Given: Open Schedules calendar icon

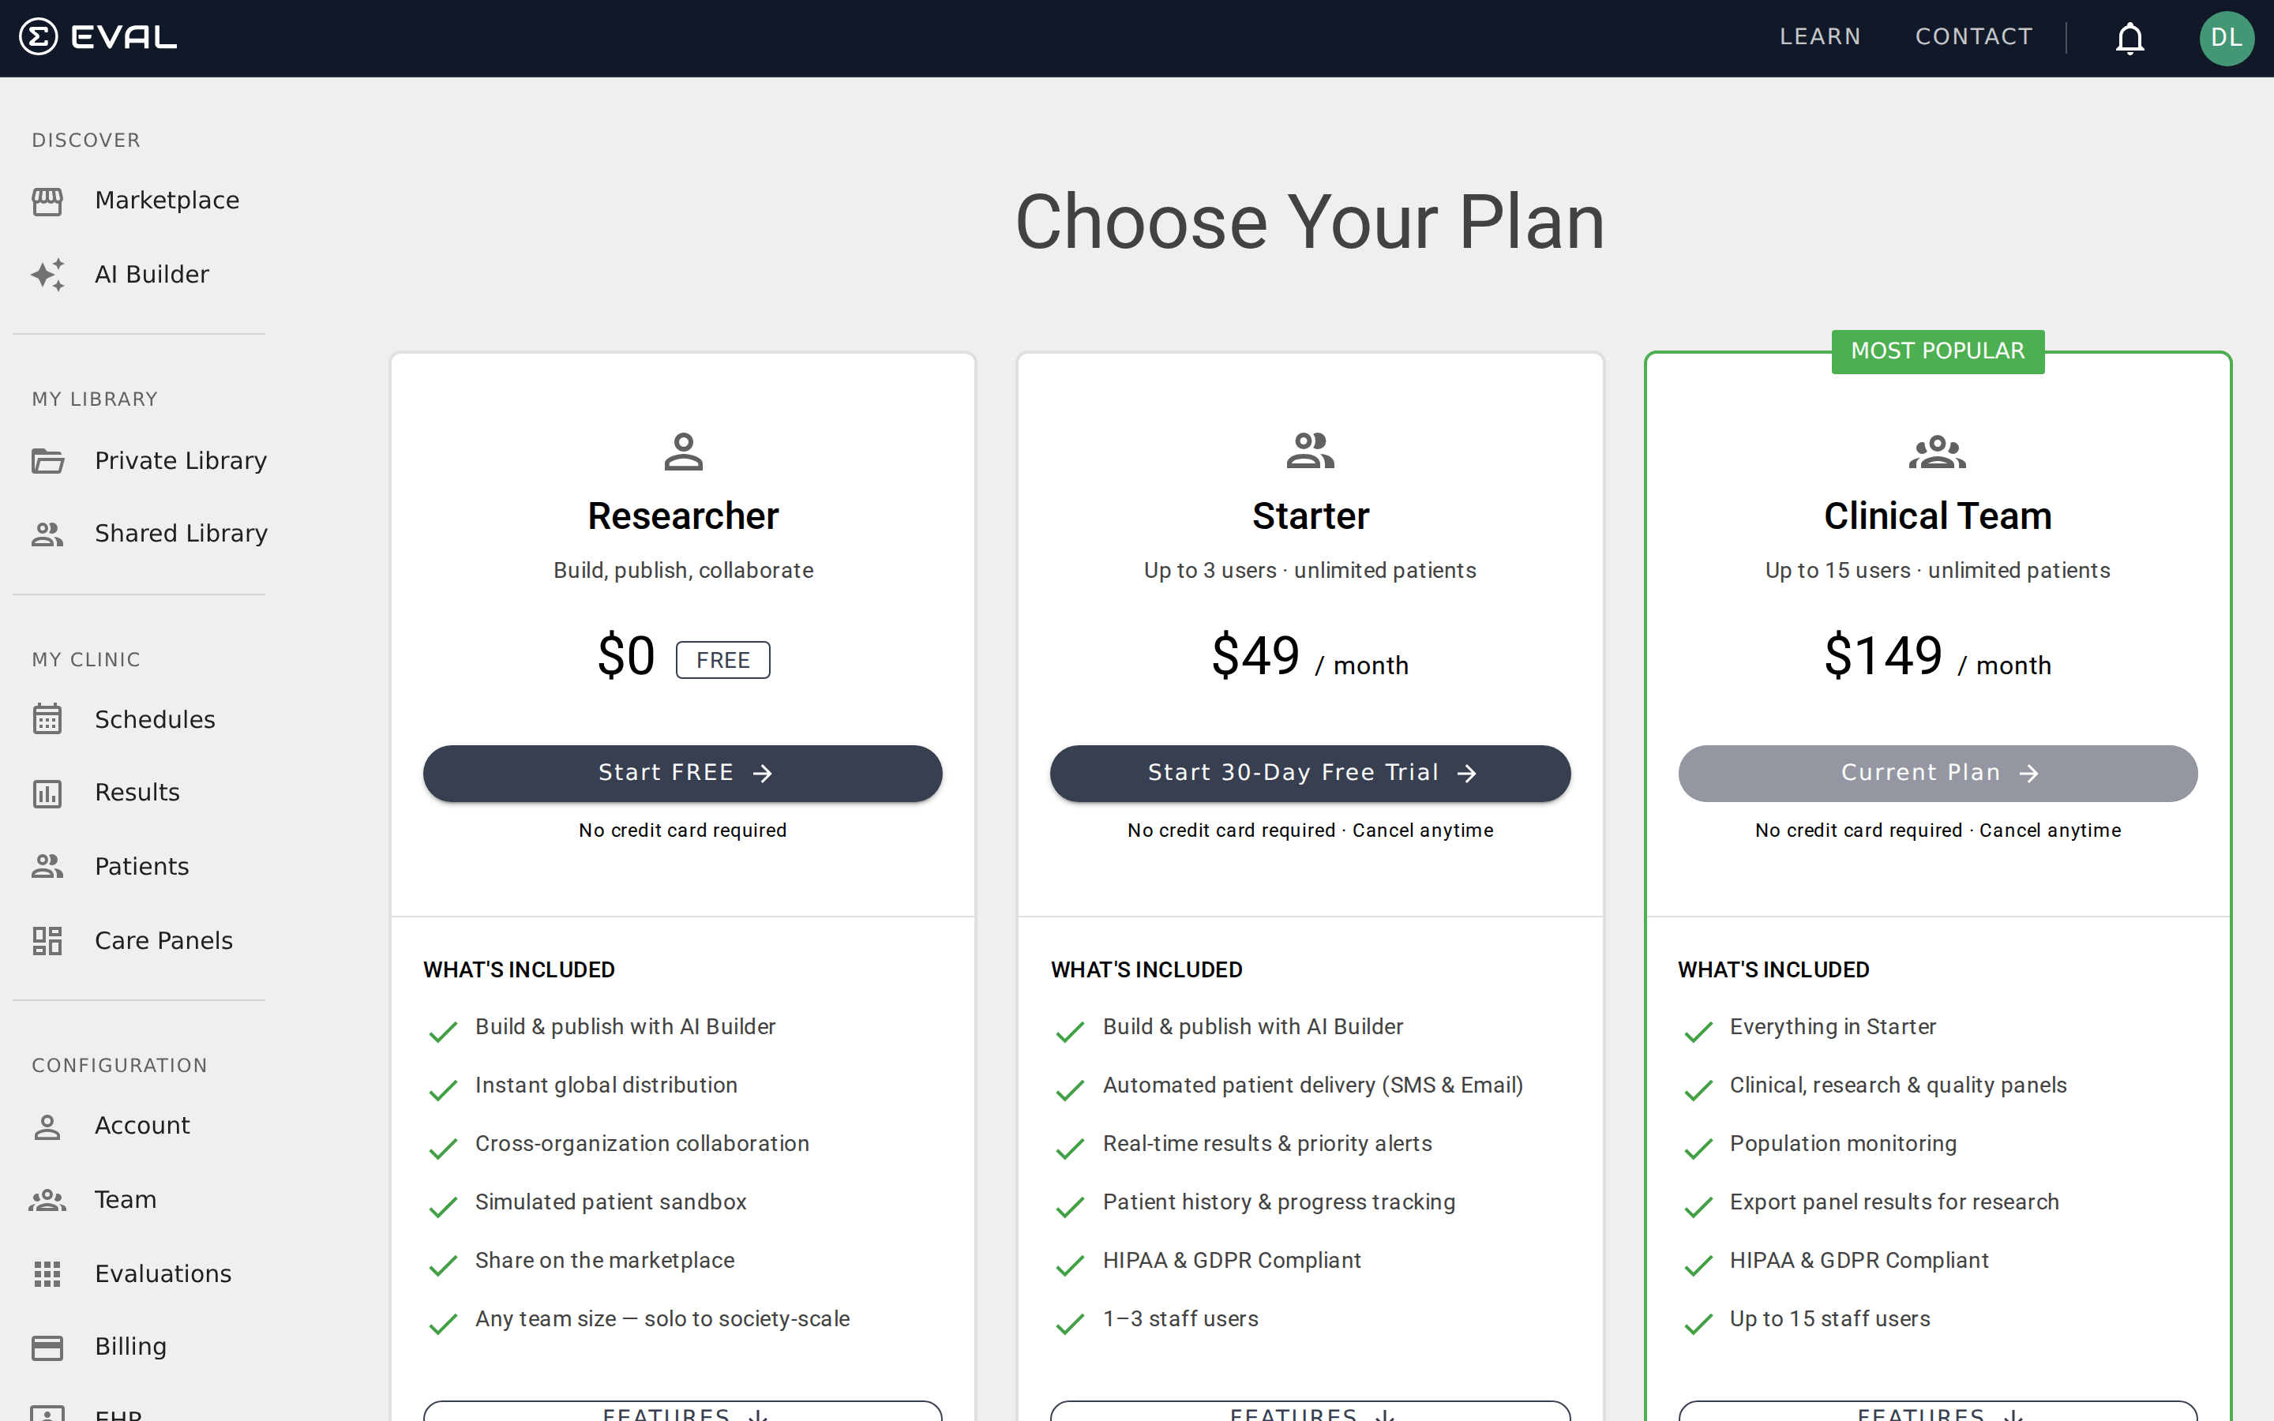Looking at the screenshot, I should click(x=48, y=719).
